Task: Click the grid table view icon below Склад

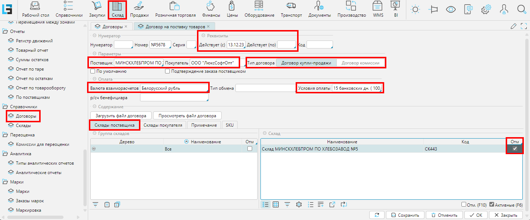Action: (x=276, y=204)
